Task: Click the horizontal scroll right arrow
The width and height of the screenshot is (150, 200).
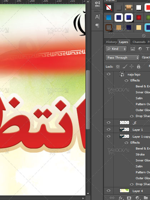Action: (x=83, y=198)
